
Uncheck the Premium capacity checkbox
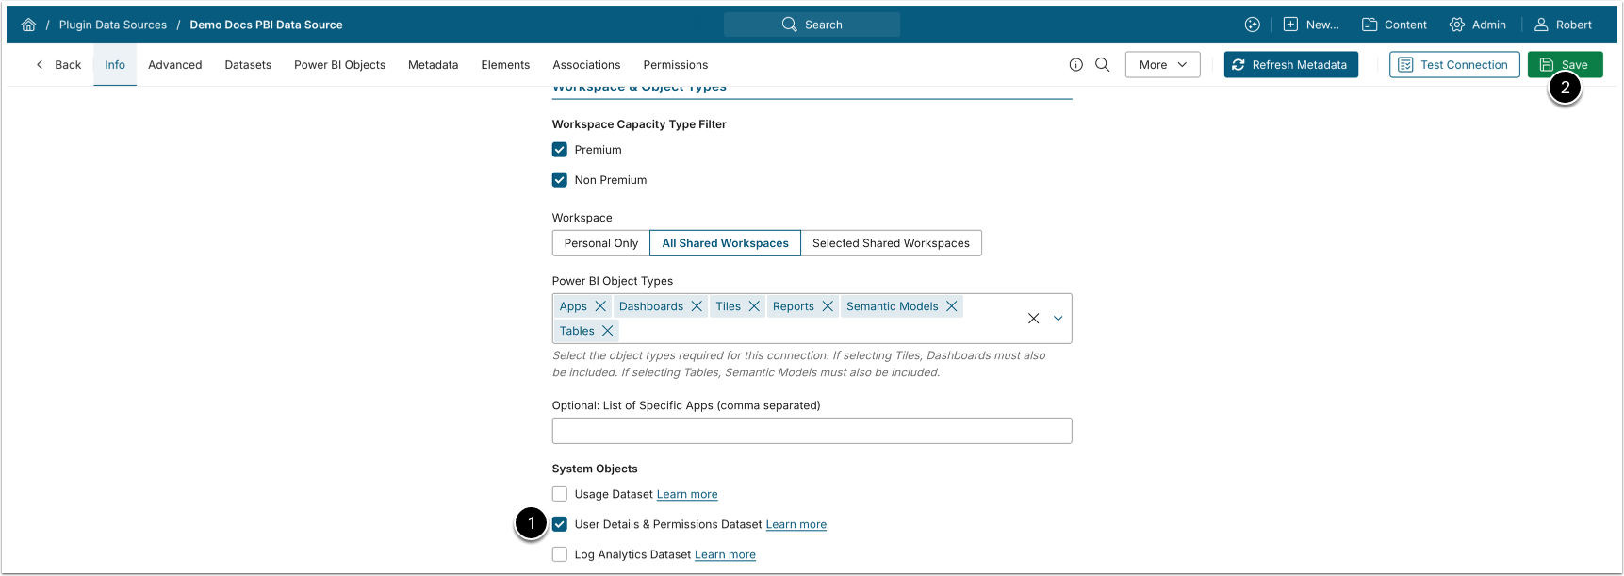point(560,150)
